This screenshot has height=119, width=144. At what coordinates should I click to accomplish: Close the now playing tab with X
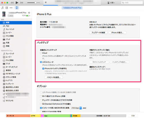[46, 2]
